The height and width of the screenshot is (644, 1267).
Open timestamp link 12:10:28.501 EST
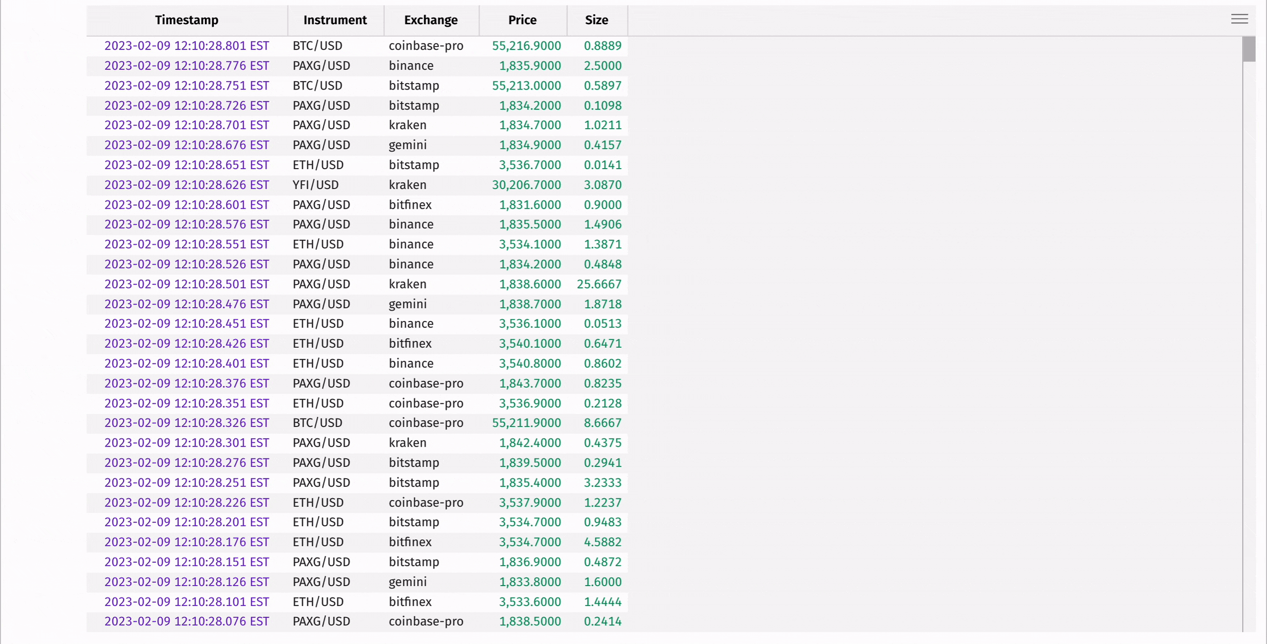[187, 284]
